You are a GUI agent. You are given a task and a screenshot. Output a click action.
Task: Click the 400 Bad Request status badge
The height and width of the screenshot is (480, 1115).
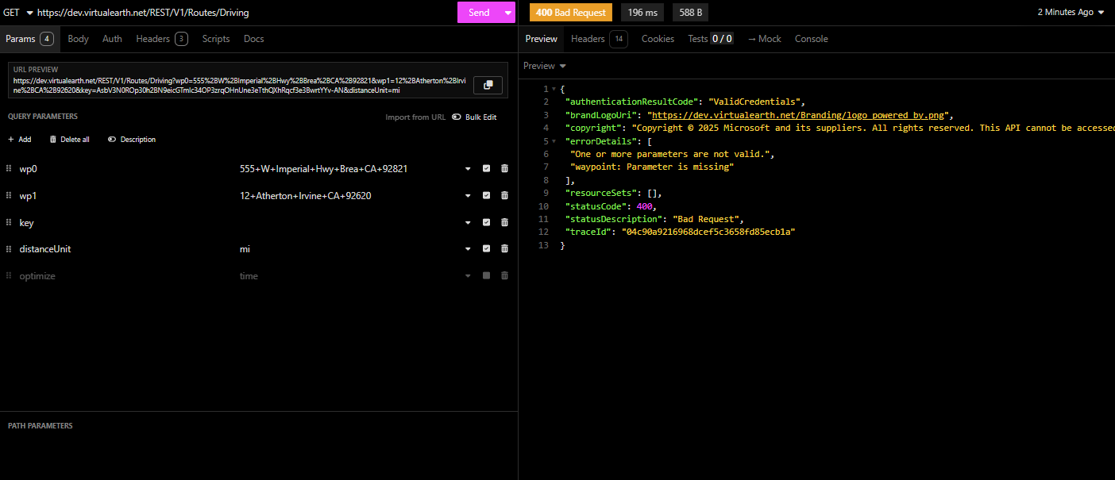[x=570, y=12]
